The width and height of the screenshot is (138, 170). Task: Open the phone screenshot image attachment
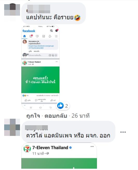click(40, 67)
